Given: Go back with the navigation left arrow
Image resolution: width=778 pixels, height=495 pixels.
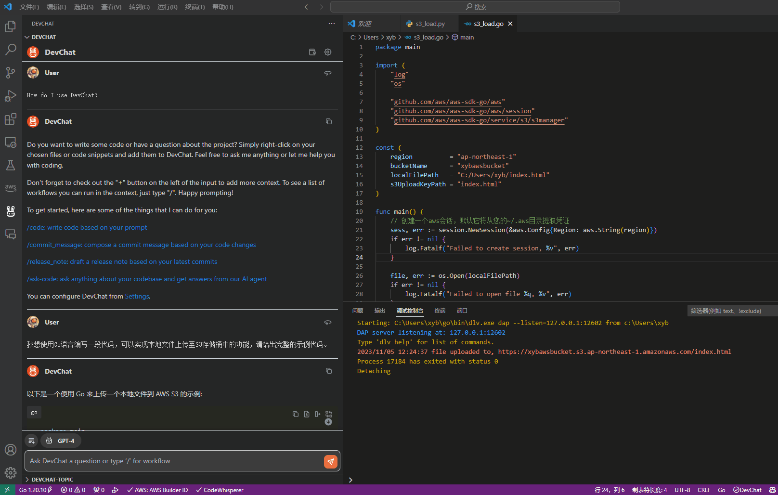Looking at the screenshot, I should [308, 7].
